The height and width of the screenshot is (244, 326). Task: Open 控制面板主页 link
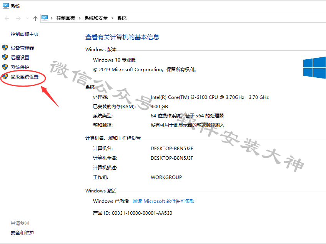[25, 34]
